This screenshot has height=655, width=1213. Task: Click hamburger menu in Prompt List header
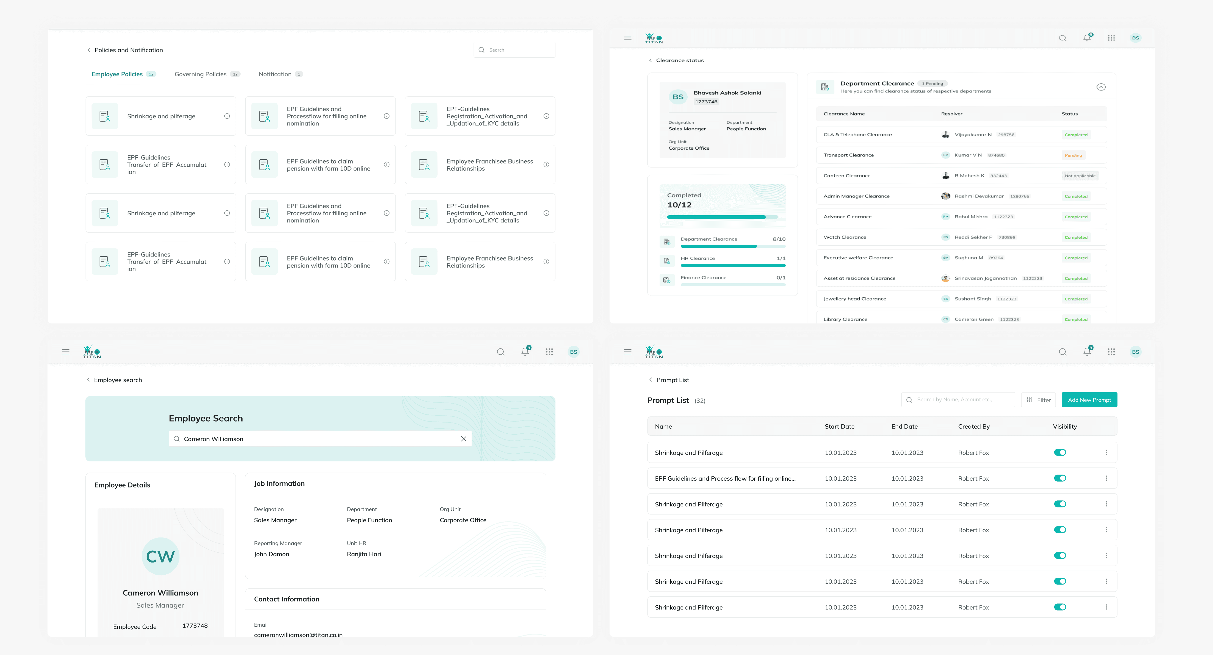tap(627, 352)
